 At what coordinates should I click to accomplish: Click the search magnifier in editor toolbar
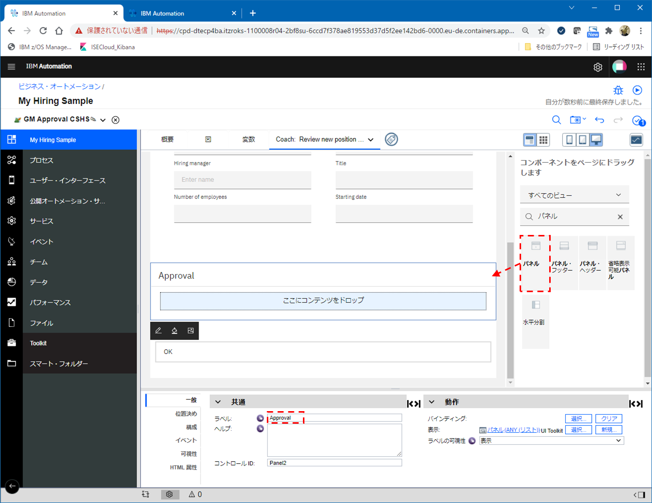557,120
